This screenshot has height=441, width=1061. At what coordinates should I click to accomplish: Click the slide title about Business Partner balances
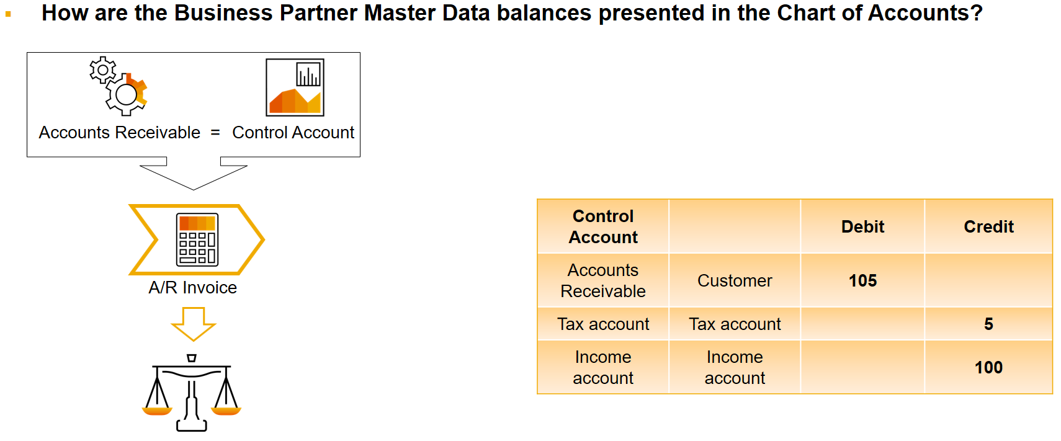(x=512, y=13)
